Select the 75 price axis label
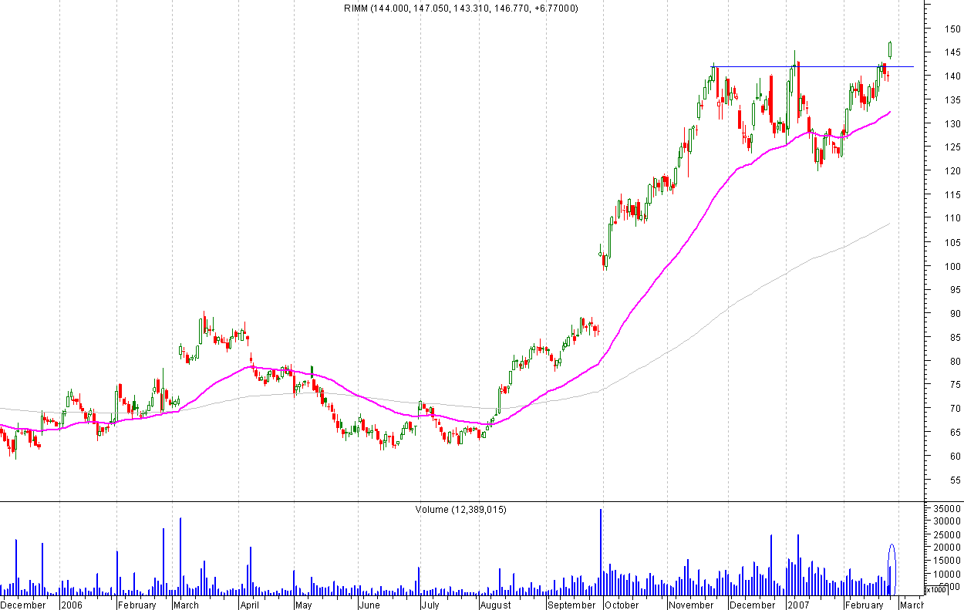This screenshot has height=610, width=964. (954, 385)
